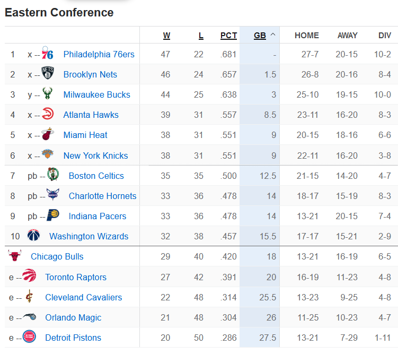
Task: Click the Washington Wizards logo icon
Action: point(33,235)
